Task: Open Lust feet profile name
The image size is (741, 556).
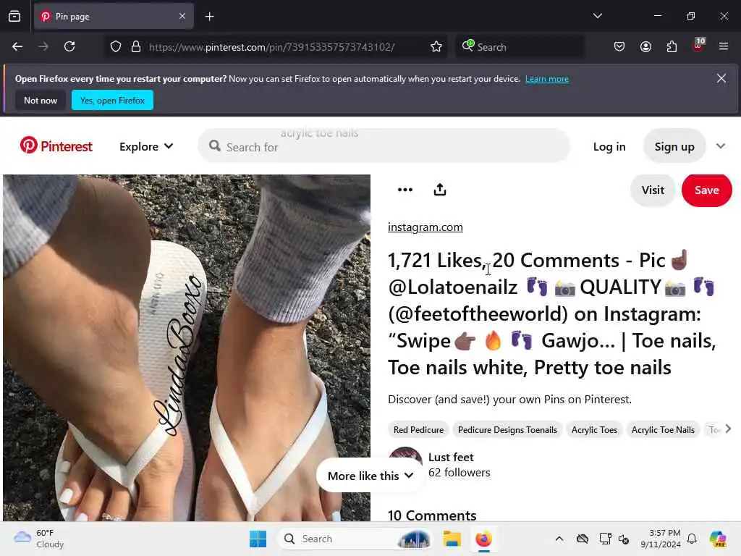Action: coord(451,458)
